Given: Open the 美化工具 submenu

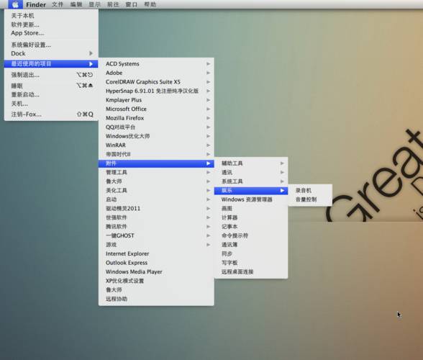Looking at the screenshot, I should point(156,190).
